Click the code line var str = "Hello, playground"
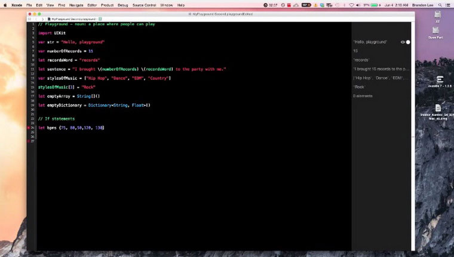This screenshot has height=257, width=454. click(x=71, y=42)
